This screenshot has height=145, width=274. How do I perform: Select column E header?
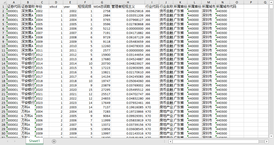70,2
